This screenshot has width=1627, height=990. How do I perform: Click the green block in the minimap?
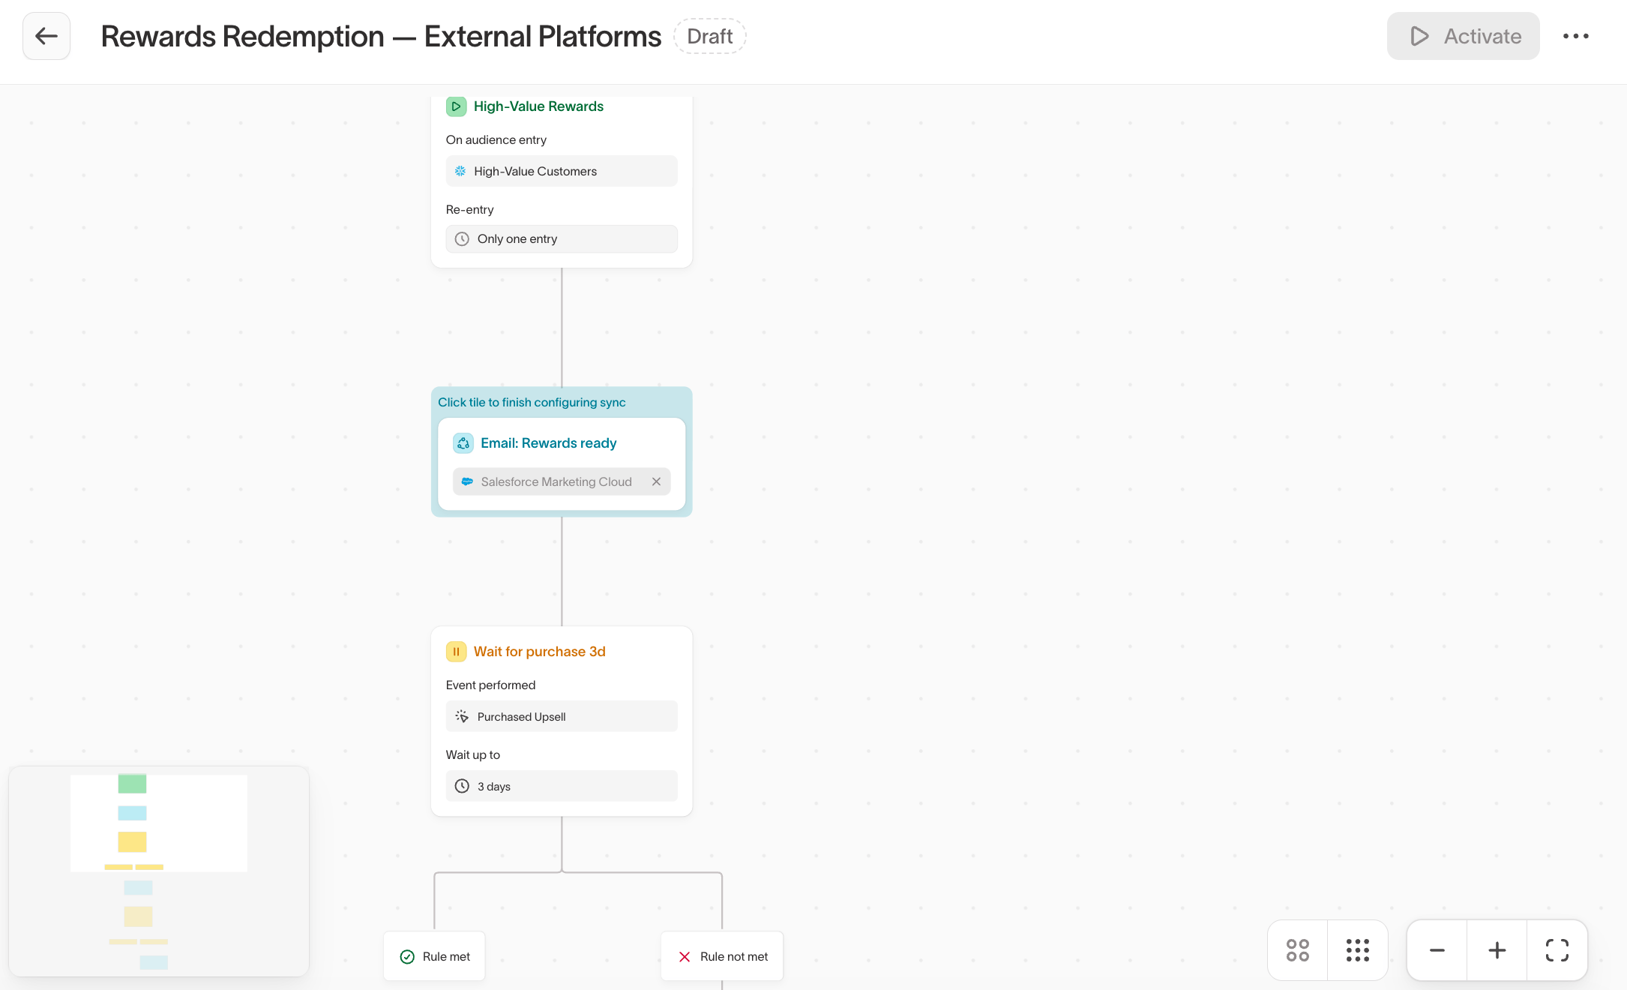tap(132, 784)
